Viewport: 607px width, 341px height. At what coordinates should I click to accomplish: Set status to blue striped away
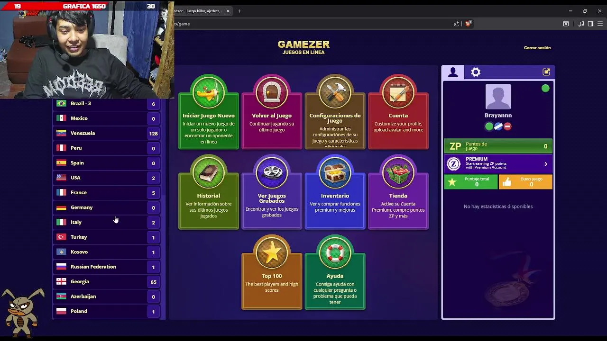[x=498, y=126]
